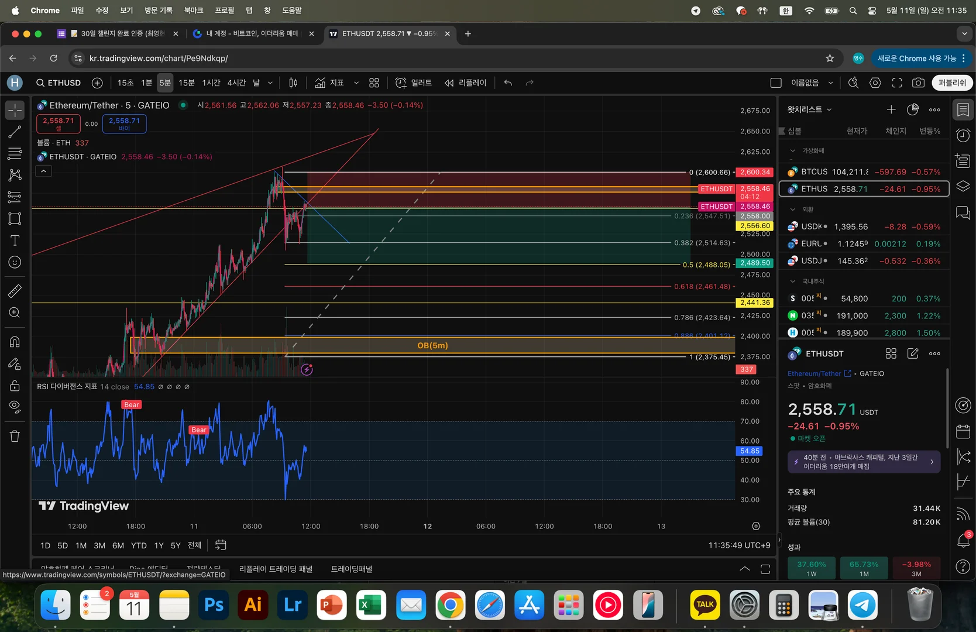
Task: Click the 퍼블리쉬 button
Action: [x=952, y=83]
